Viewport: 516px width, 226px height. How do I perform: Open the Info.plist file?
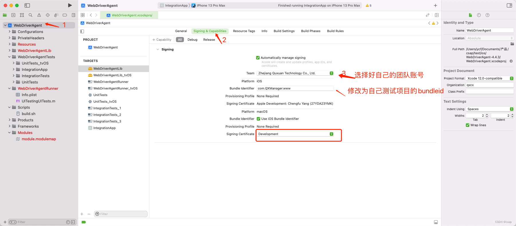[x=29, y=95]
